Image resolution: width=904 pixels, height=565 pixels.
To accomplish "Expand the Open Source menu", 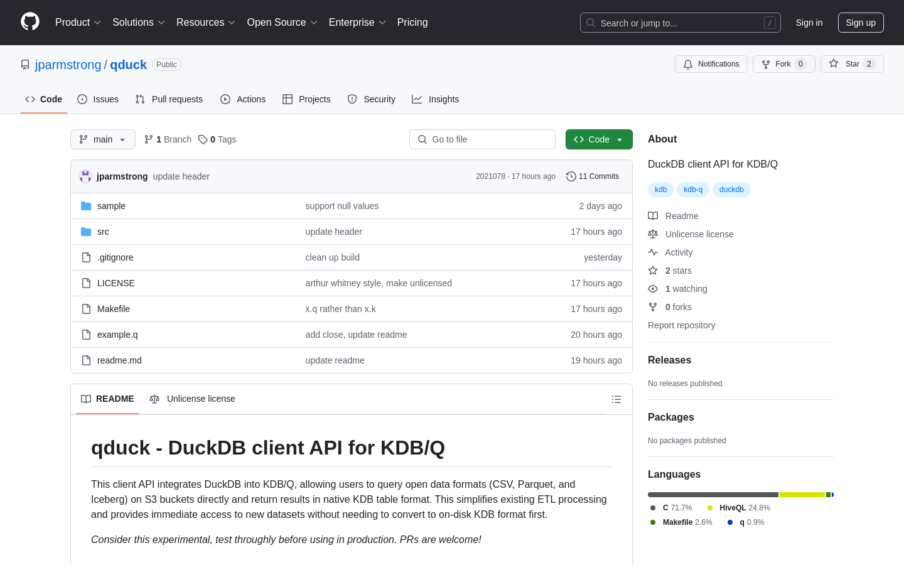I will click(x=282, y=23).
